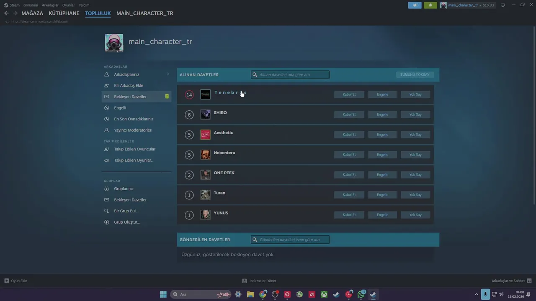536x301 pixels.
Task: Open the Oyunlar menu
Action: point(69,5)
